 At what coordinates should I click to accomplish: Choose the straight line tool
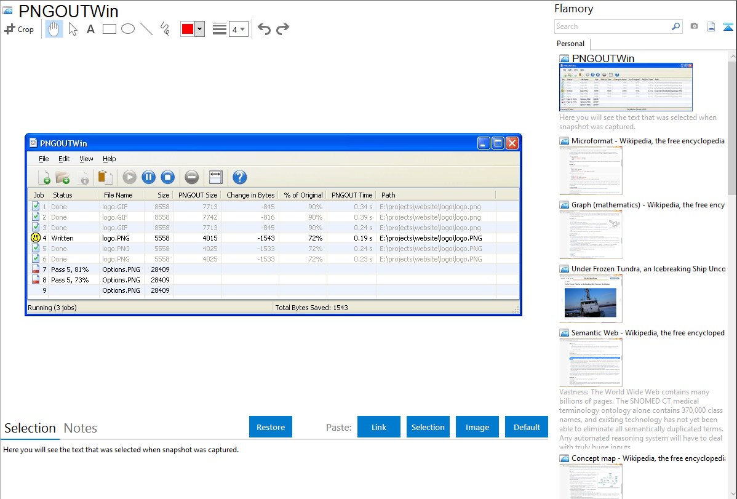tap(146, 29)
